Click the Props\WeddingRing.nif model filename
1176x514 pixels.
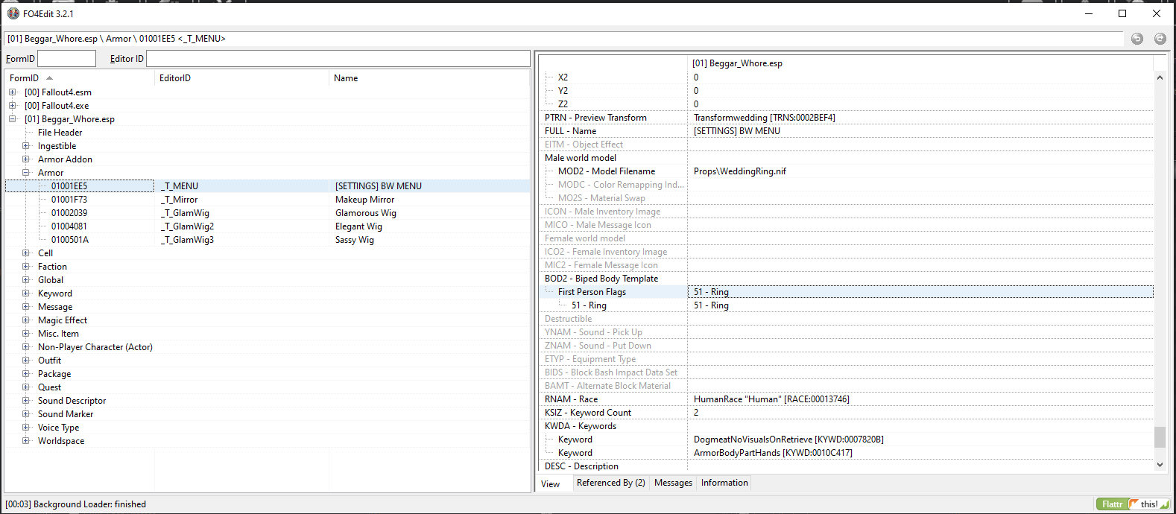click(740, 171)
